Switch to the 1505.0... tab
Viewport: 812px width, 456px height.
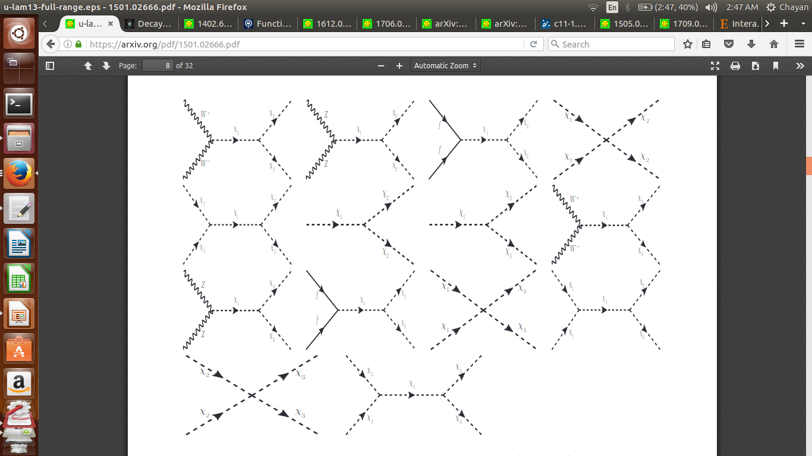pyautogui.click(x=624, y=24)
